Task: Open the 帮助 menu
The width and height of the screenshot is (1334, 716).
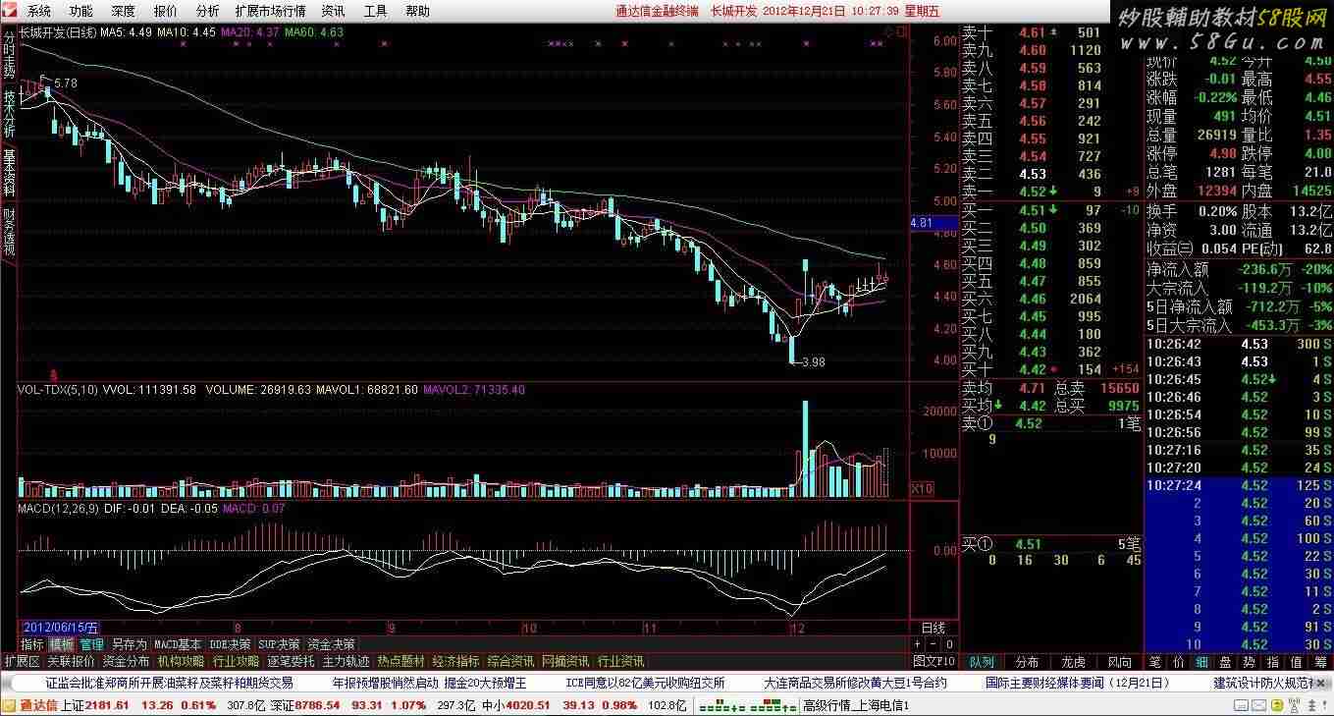Action: pyautogui.click(x=418, y=11)
